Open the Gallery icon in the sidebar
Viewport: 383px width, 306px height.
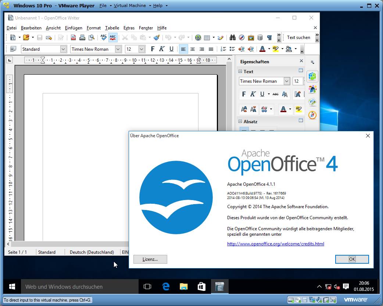pyautogui.click(x=312, y=102)
